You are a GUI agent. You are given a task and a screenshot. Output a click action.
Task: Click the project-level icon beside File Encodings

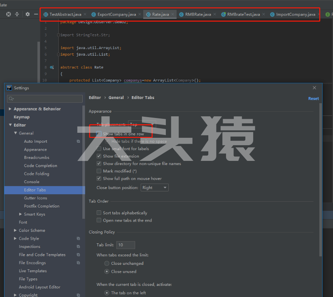pyautogui.click(x=78, y=263)
